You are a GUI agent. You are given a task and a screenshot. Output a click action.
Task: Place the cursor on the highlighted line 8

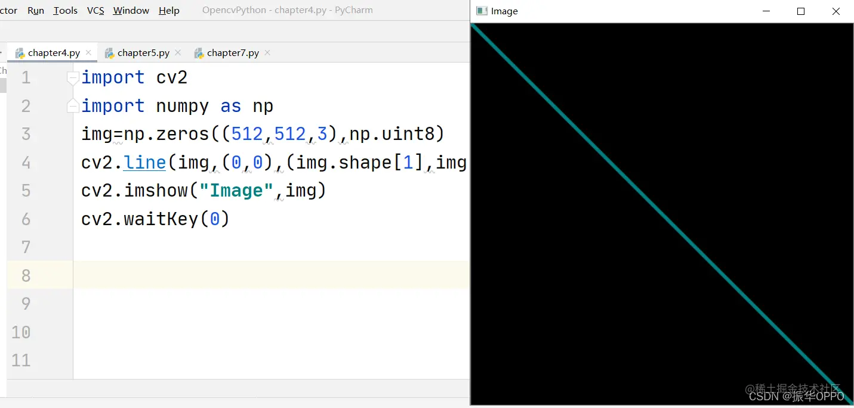(272, 275)
